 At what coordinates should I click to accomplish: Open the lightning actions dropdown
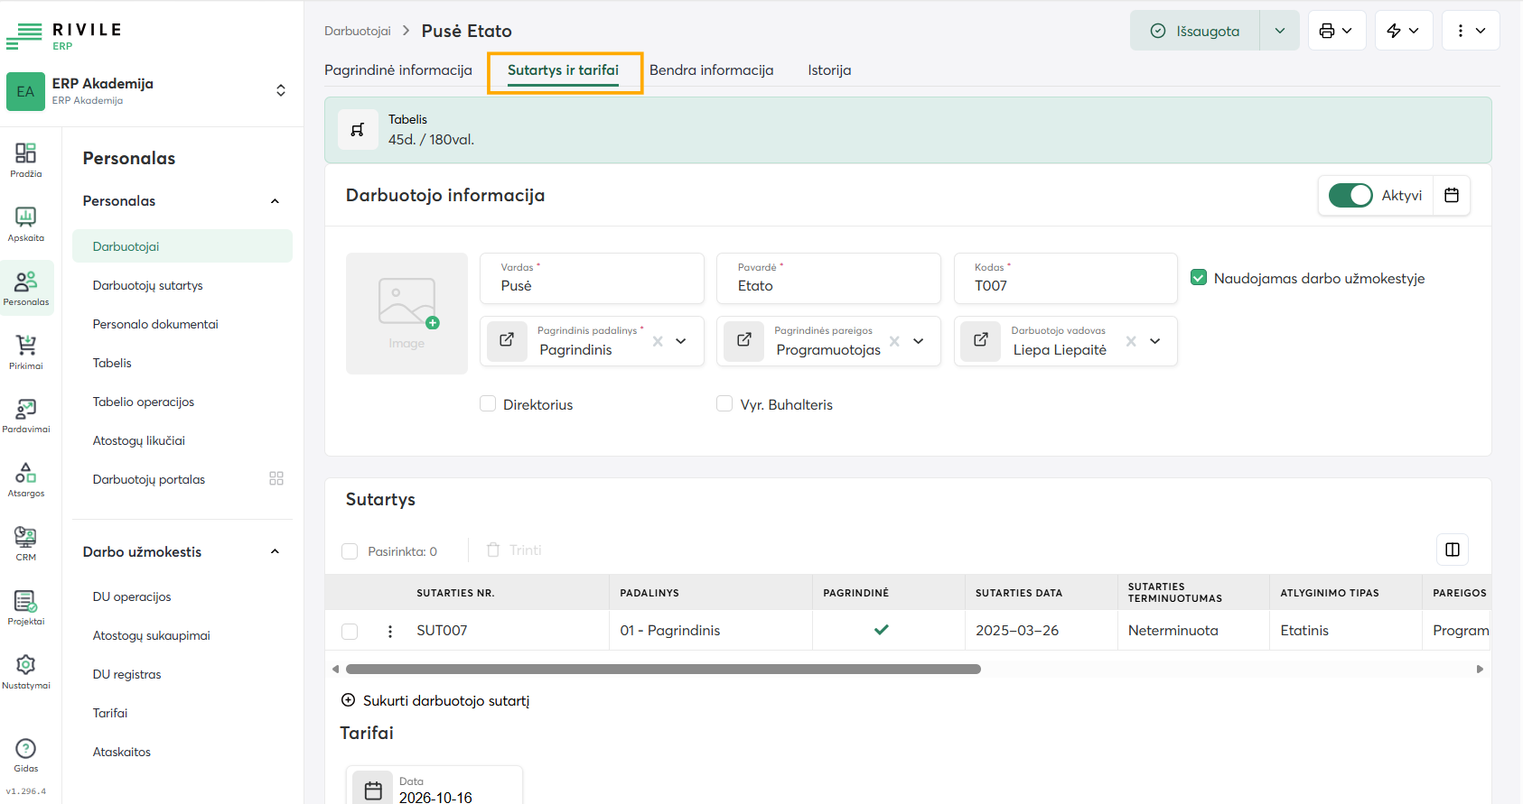click(1404, 31)
